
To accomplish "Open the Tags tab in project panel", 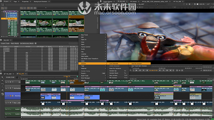I will click(x=15, y=1).
